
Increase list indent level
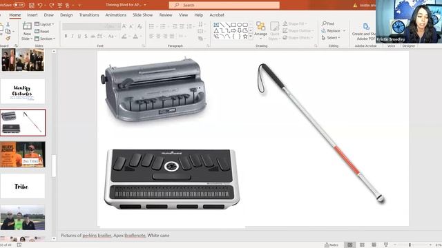[x=182, y=26]
